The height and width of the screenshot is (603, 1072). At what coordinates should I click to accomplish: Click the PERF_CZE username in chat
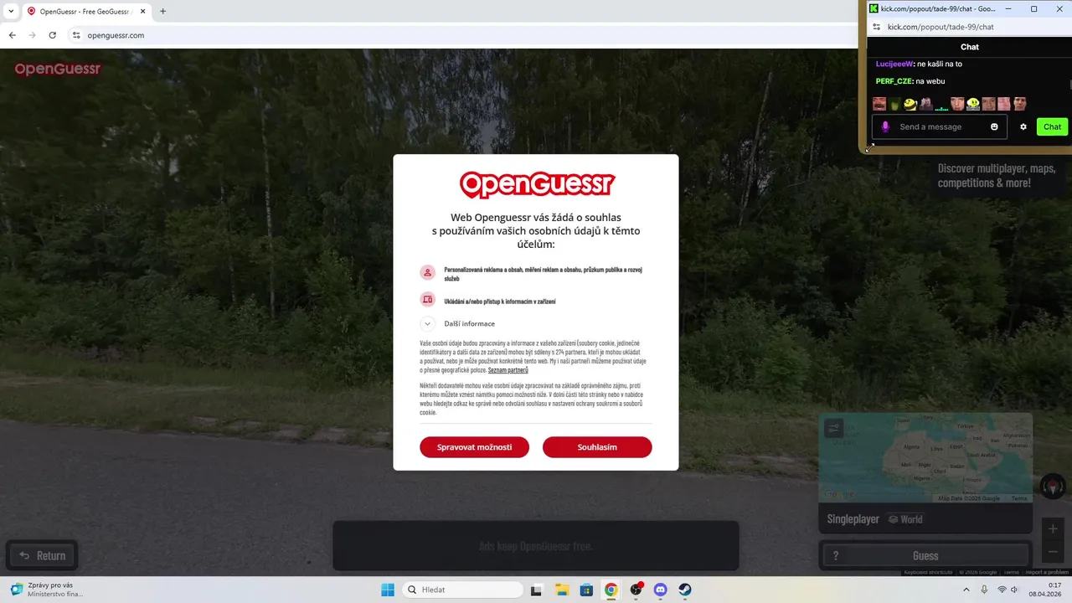coord(894,81)
